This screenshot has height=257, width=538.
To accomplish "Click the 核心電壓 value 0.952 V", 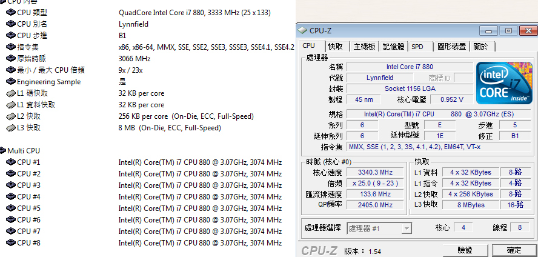I will [451, 99].
